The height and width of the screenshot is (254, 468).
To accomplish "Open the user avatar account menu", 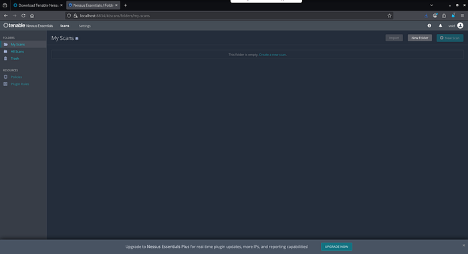I will pos(460,26).
